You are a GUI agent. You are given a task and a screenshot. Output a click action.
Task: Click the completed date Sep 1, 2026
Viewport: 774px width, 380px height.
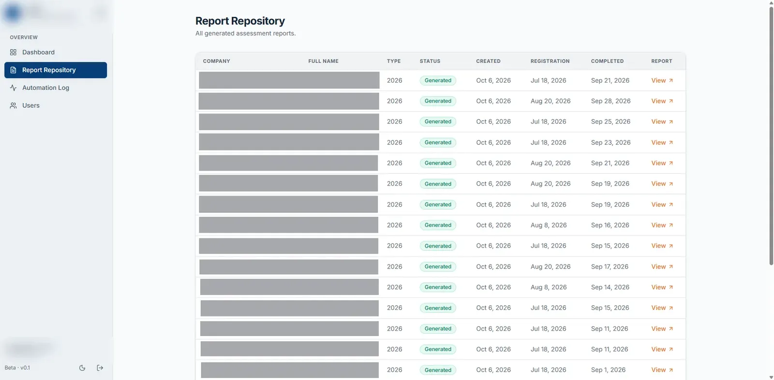(608, 370)
